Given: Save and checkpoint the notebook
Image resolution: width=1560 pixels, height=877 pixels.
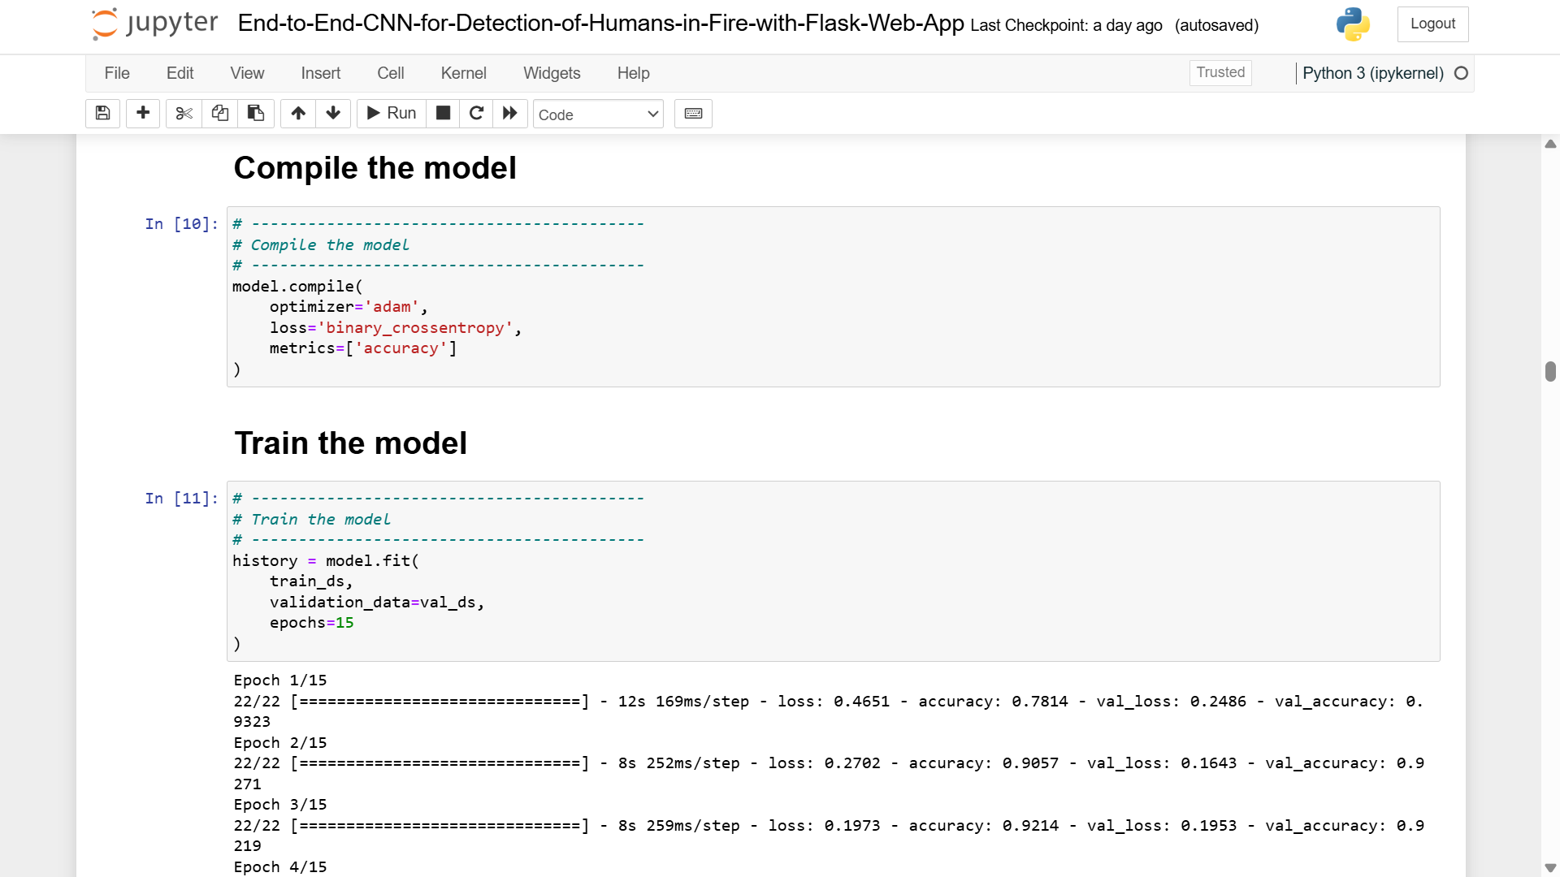Looking at the screenshot, I should (x=102, y=114).
